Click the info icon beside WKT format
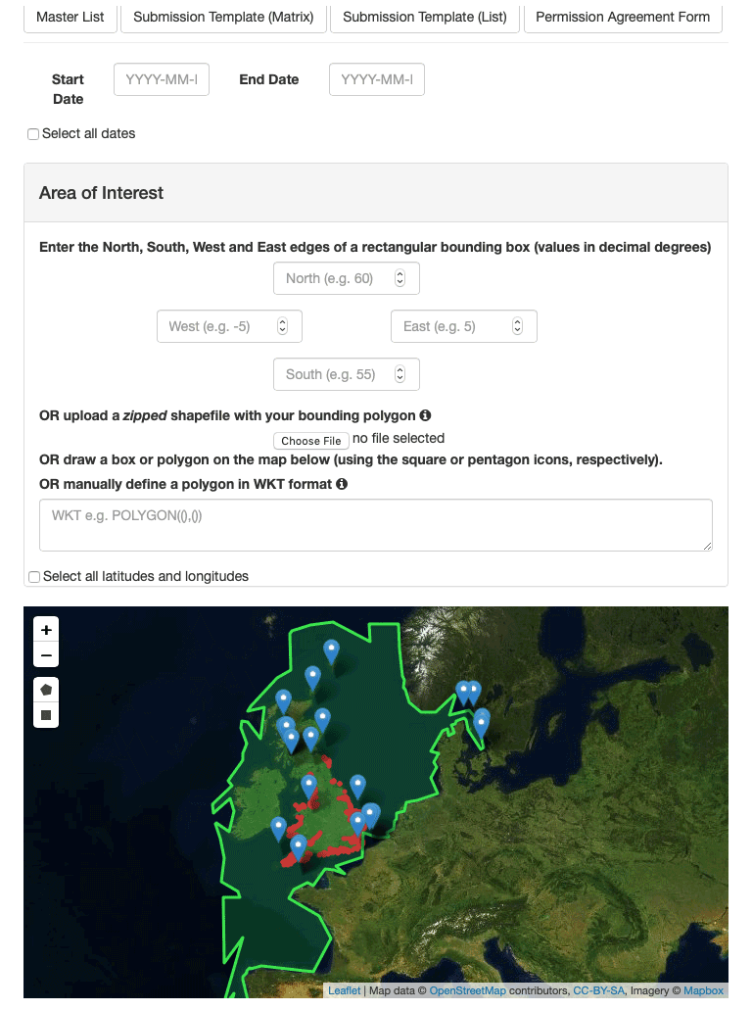 342,484
